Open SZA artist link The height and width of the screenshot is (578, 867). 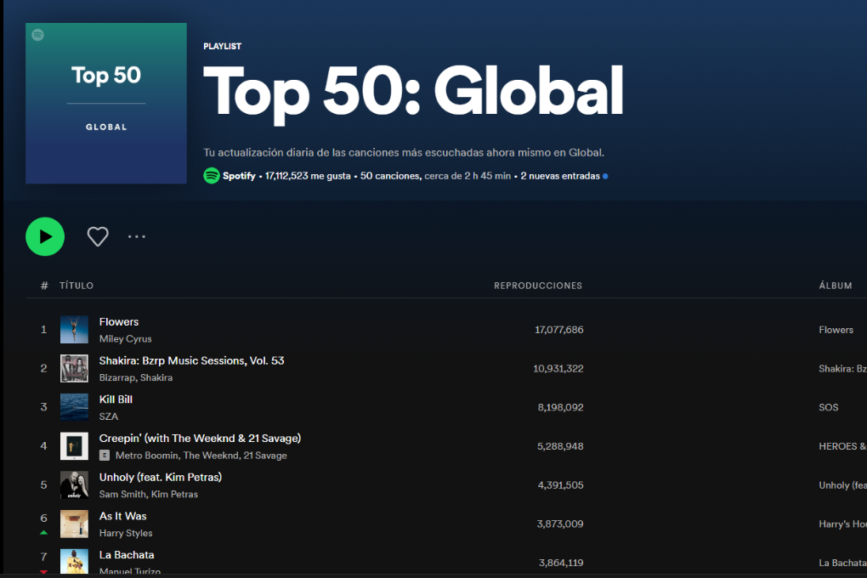tap(109, 416)
